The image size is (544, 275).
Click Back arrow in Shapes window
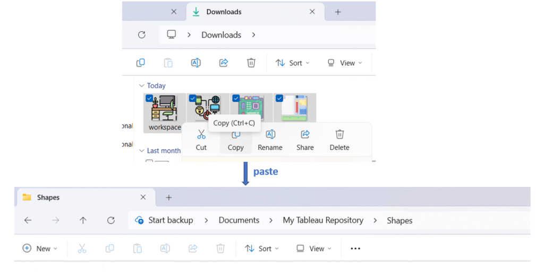[28, 220]
